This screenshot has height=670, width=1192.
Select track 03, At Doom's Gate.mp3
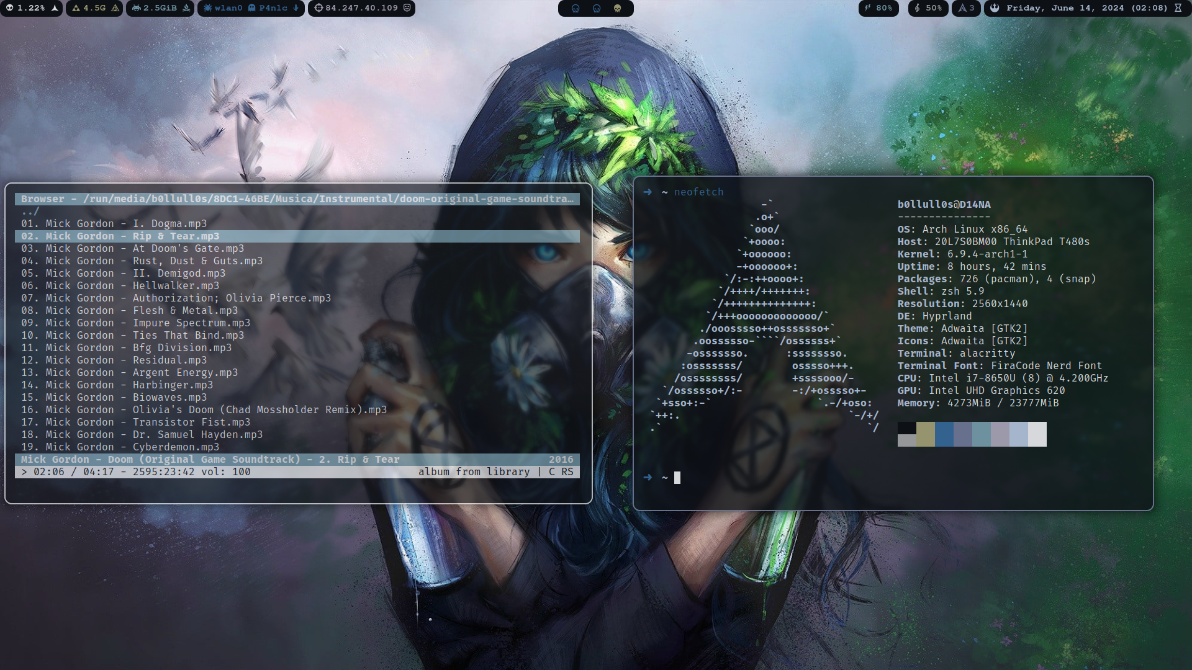[x=143, y=248]
